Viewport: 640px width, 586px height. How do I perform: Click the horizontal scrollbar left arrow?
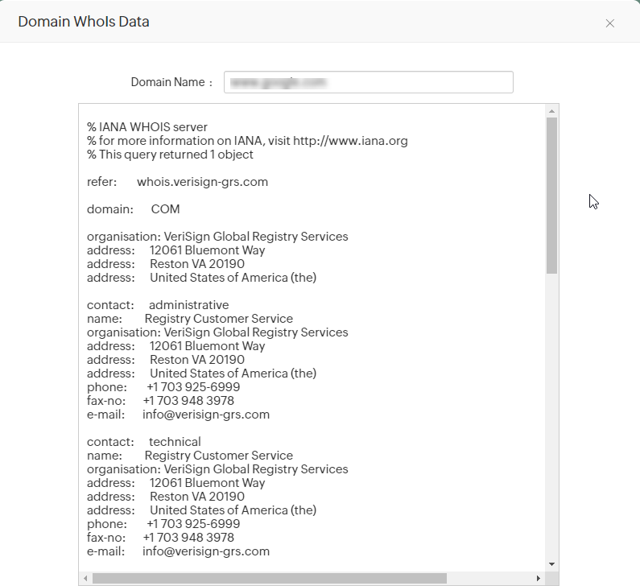click(x=85, y=578)
